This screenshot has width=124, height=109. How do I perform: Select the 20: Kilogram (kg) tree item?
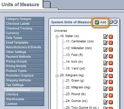[x=72, y=75]
